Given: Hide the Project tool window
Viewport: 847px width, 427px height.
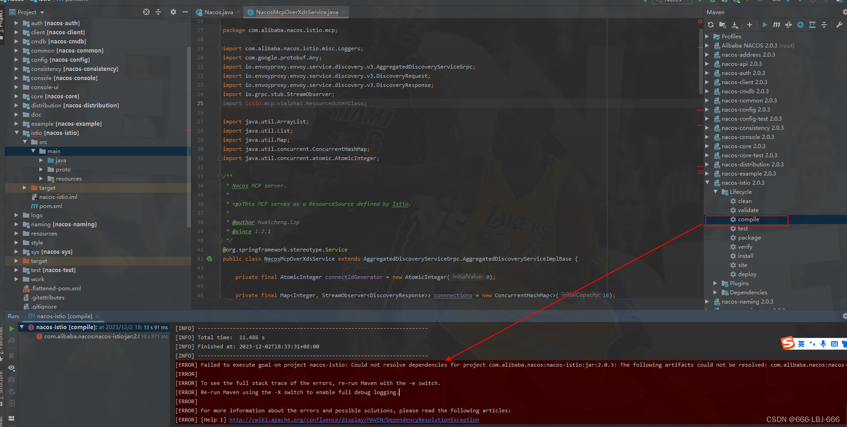Looking at the screenshot, I should coord(185,12).
